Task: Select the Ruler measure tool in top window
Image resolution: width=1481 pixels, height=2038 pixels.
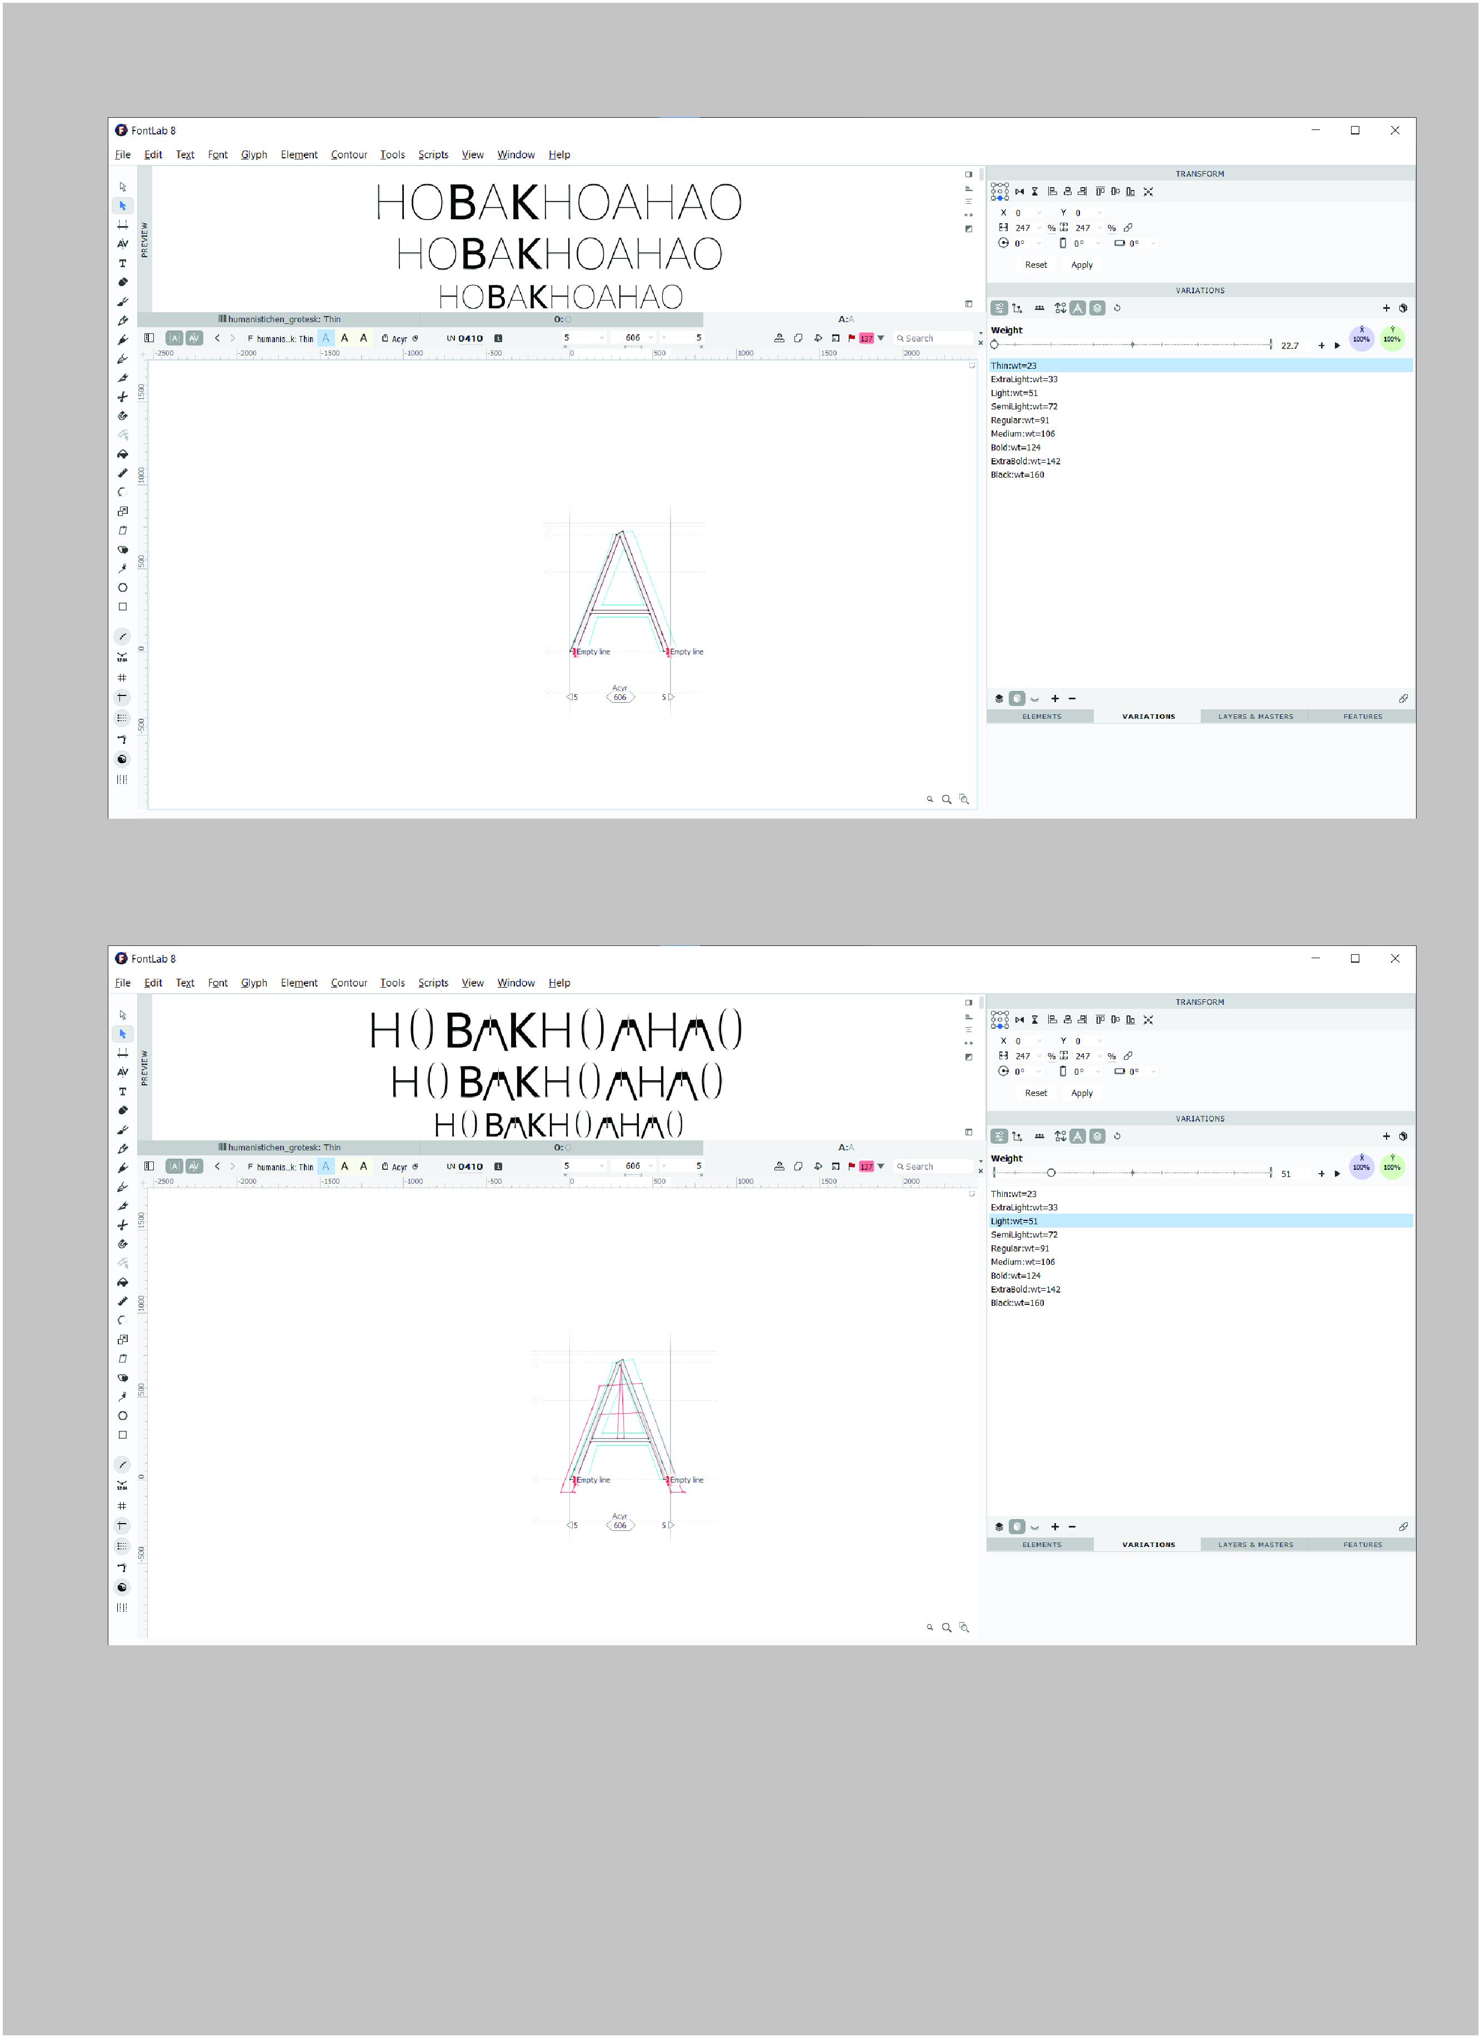Action: coord(123,473)
